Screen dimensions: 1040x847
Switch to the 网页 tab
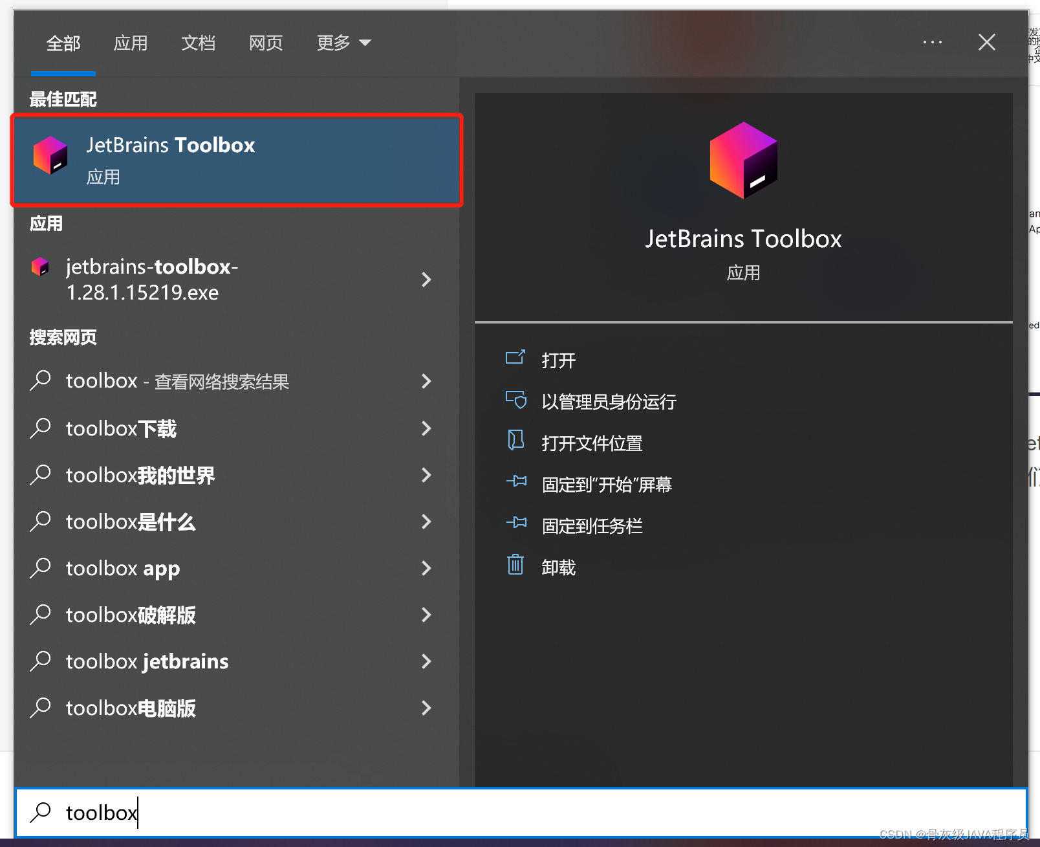coord(266,43)
